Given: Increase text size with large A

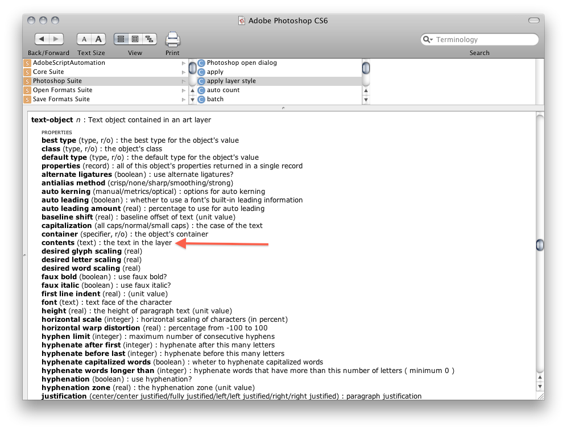Looking at the screenshot, I should [98, 39].
